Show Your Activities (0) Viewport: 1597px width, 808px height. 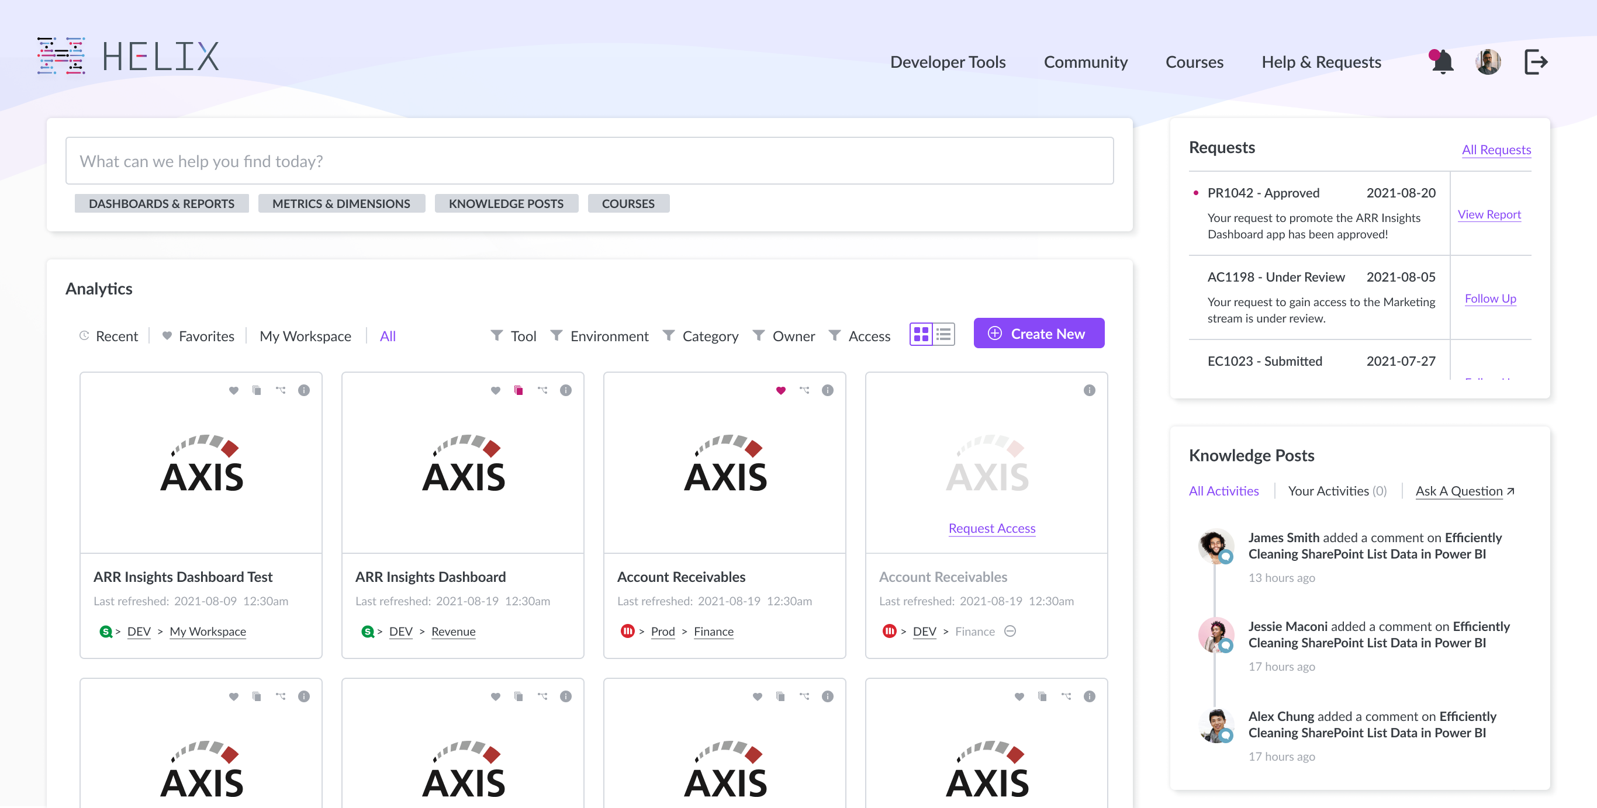(1337, 491)
